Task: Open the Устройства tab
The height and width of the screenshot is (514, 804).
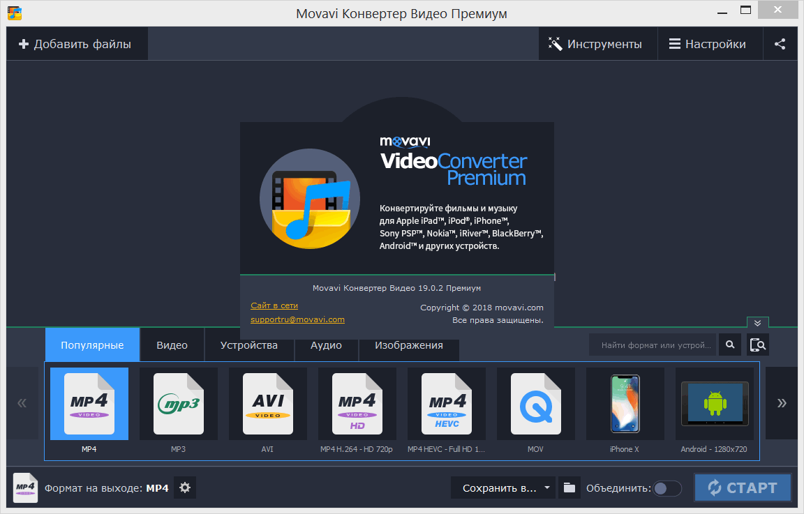Action: (x=249, y=345)
